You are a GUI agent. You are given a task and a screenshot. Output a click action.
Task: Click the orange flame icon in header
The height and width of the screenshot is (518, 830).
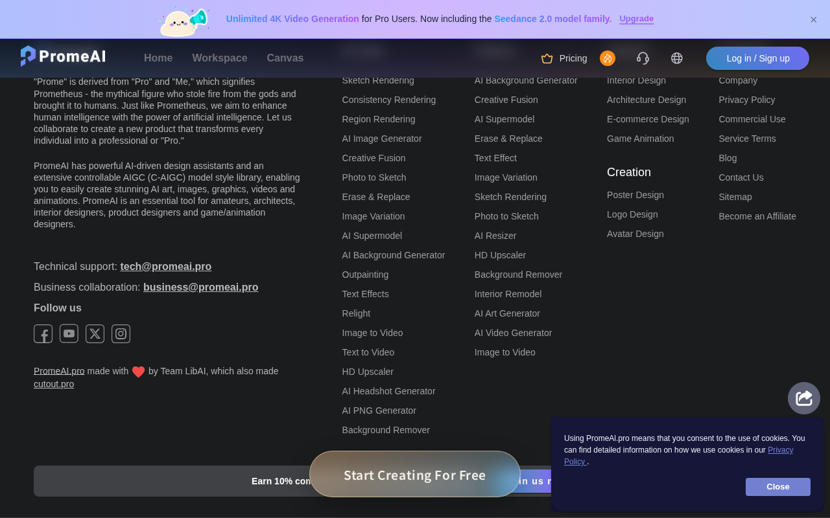[x=608, y=58]
